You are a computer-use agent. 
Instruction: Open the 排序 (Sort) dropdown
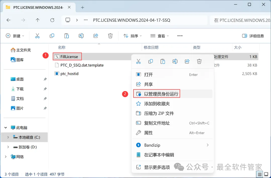coord(132,36)
